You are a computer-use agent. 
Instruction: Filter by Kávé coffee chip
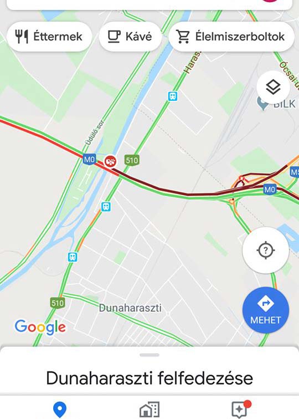tap(130, 37)
